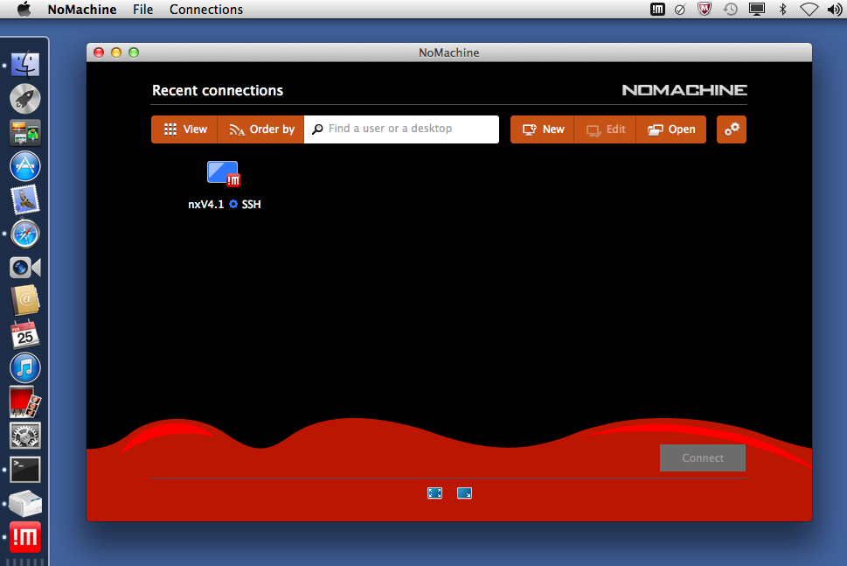The image size is (847, 566).
Task: Open Terminal from the dock
Action: pyautogui.click(x=24, y=469)
